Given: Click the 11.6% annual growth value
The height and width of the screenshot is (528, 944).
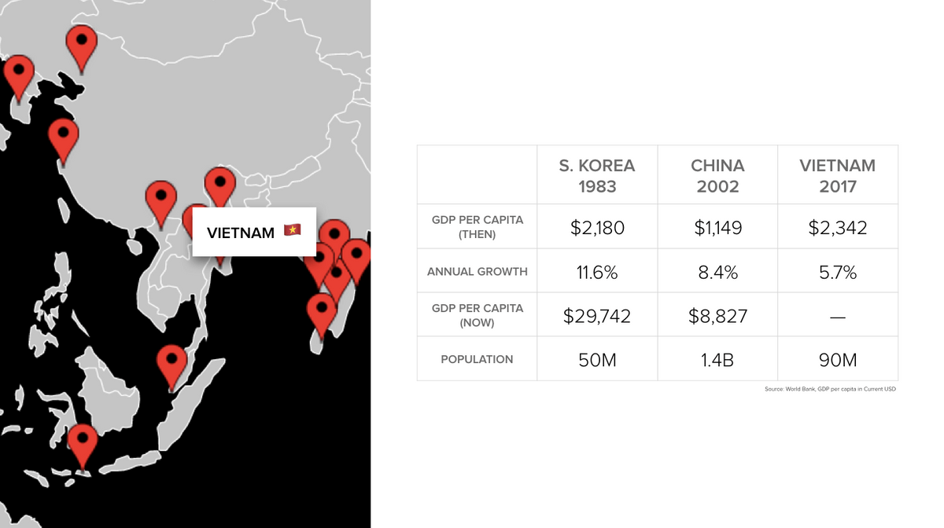Looking at the screenshot, I should (x=597, y=272).
